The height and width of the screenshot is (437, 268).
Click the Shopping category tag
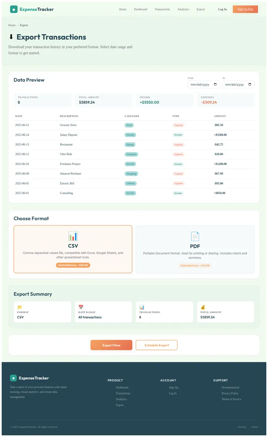[131, 174]
